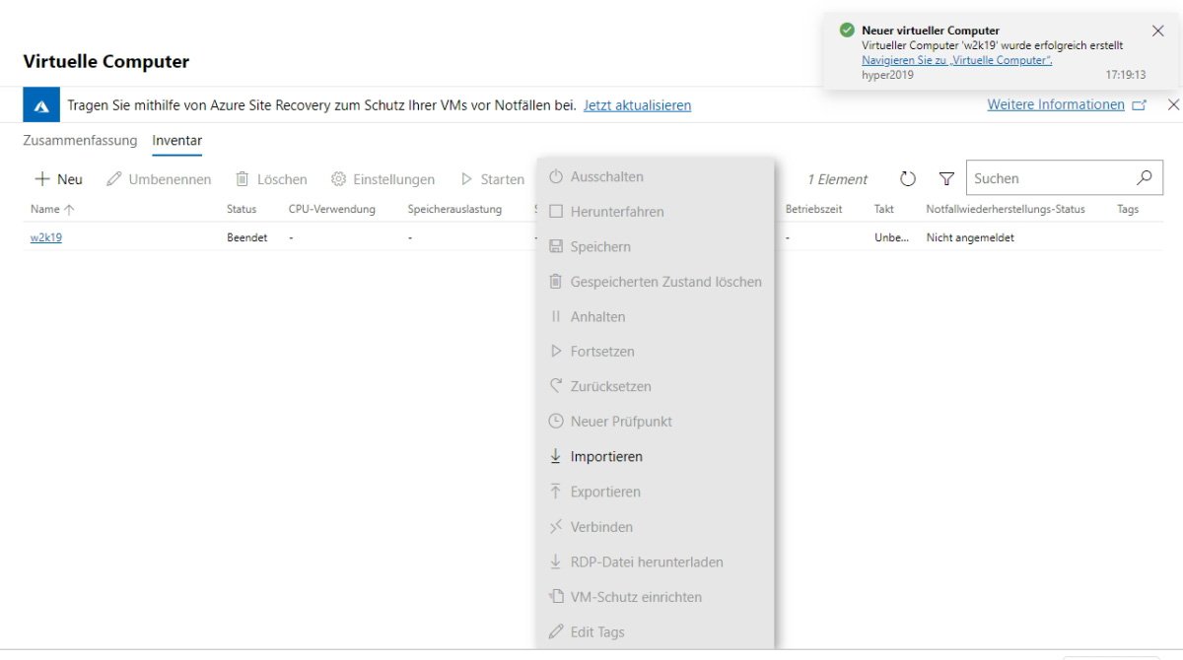Open the filter funnel icon
Viewport: 1183px width, 660px height.
pyautogui.click(x=946, y=179)
